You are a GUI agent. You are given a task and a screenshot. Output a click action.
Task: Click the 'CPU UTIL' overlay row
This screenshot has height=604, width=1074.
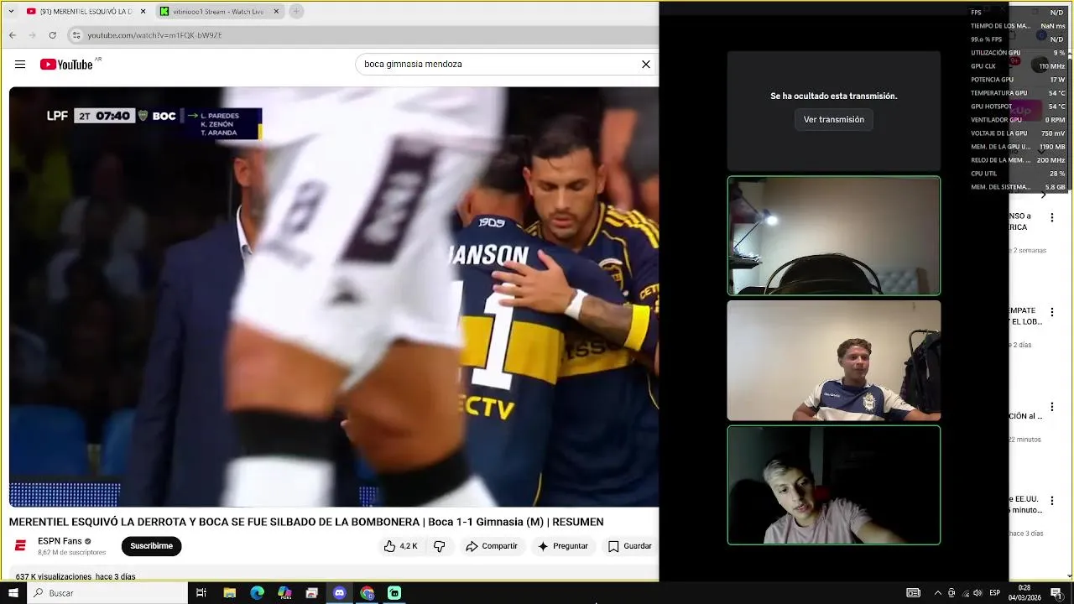tap(1018, 174)
